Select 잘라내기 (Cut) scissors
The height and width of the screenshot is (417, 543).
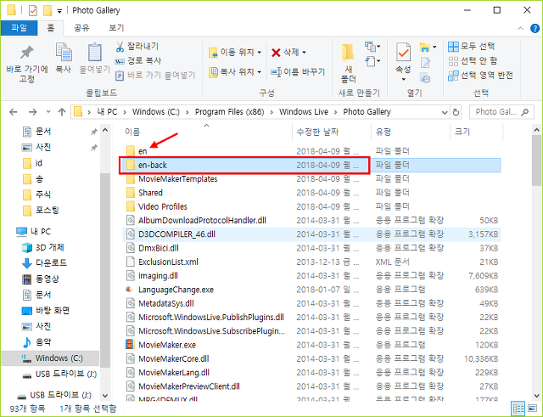(x=137, y=46)
